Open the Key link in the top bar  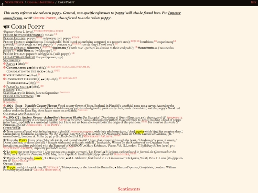(253, 2)
